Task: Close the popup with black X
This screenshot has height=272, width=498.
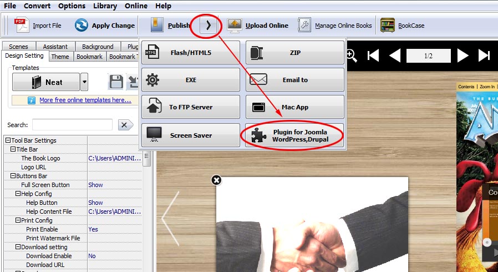Action: (x=216, y=180)
